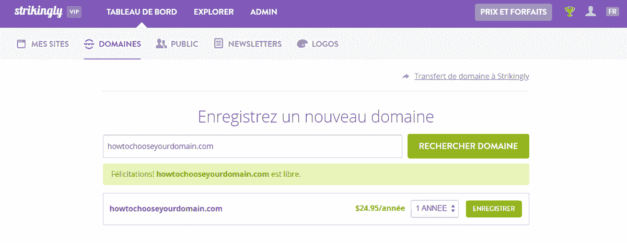Switch language via the FR badge
The image size is (627, 243).
point(612,11)
